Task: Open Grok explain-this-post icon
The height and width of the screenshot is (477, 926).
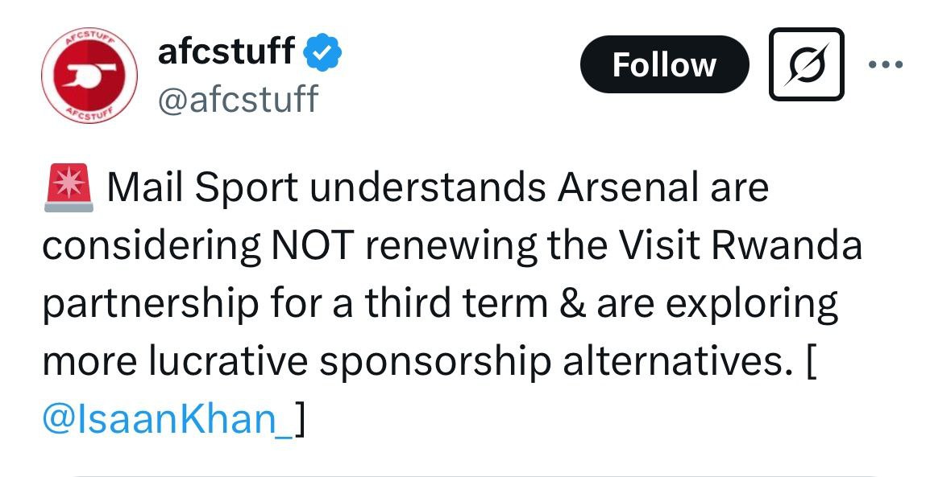Action: 806,64
